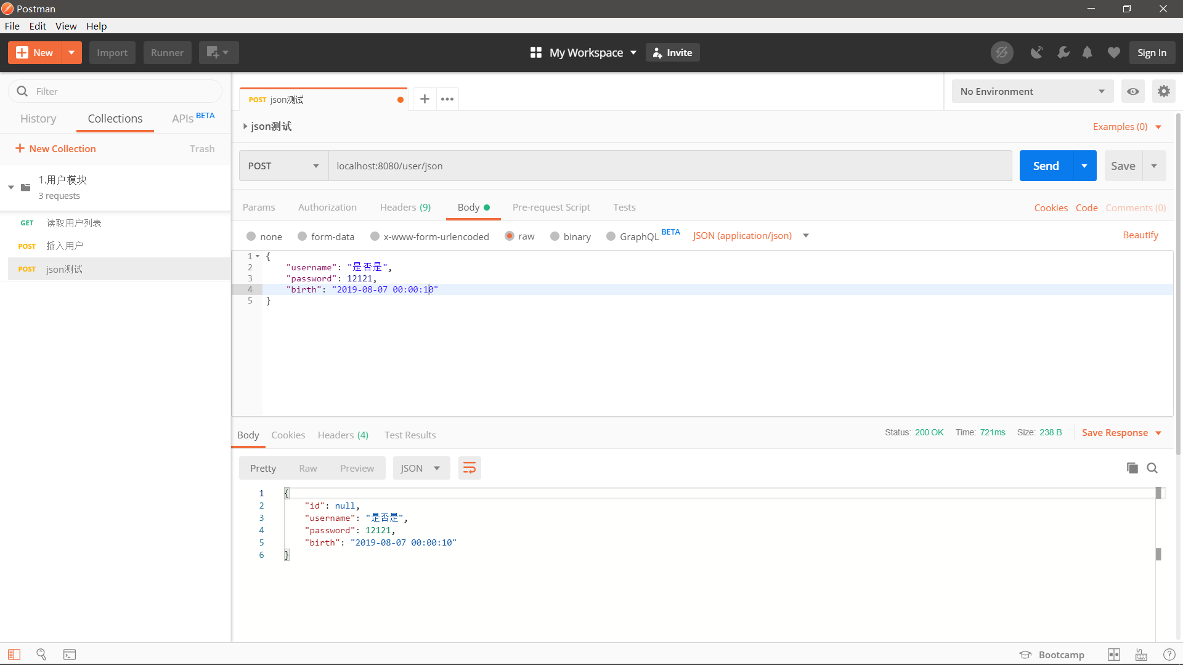Click the environment quick look eye icon
The image size is (1183, 665).
pos(1132,92)
